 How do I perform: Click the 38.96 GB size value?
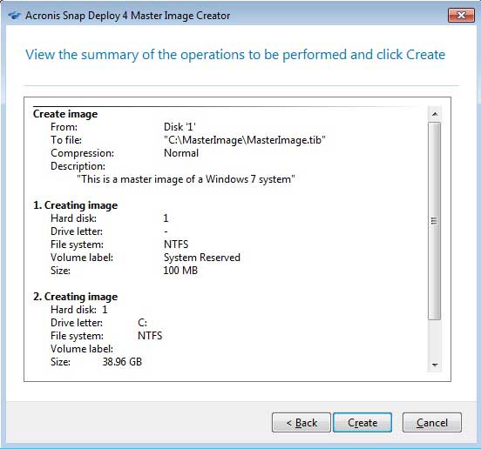click(122, 362)
